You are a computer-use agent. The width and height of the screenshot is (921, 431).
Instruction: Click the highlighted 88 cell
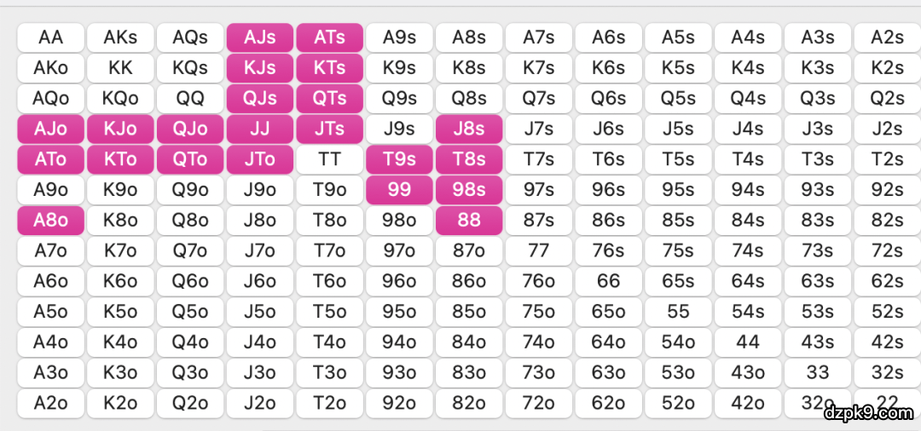[x=469, y=220]
